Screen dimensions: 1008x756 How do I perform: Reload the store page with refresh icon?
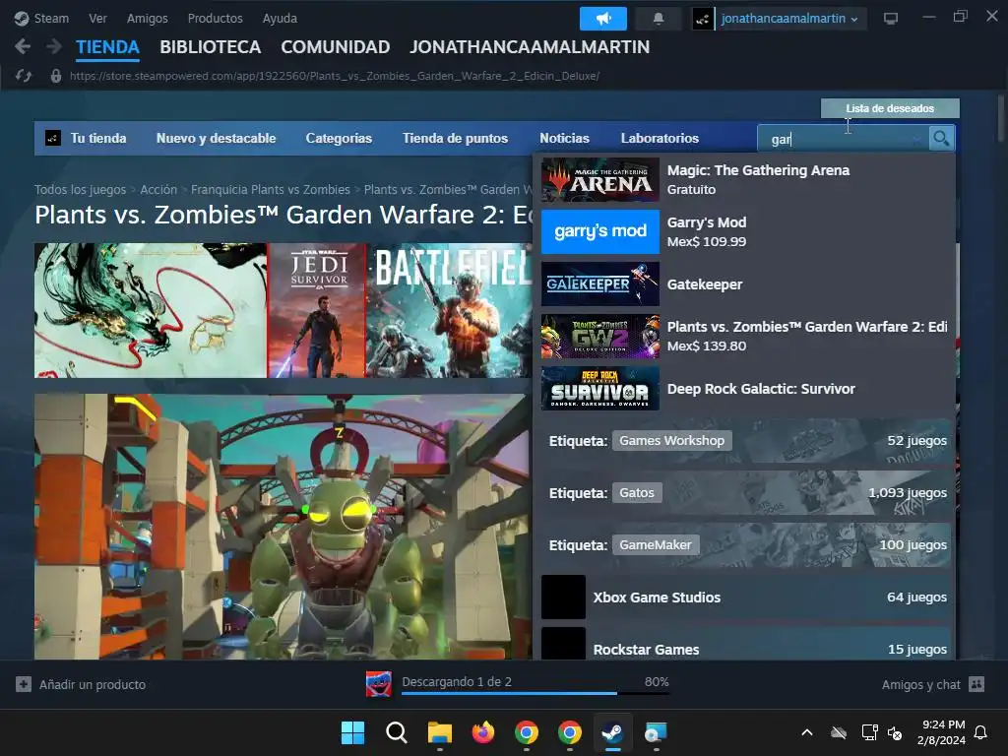[24, 76]
